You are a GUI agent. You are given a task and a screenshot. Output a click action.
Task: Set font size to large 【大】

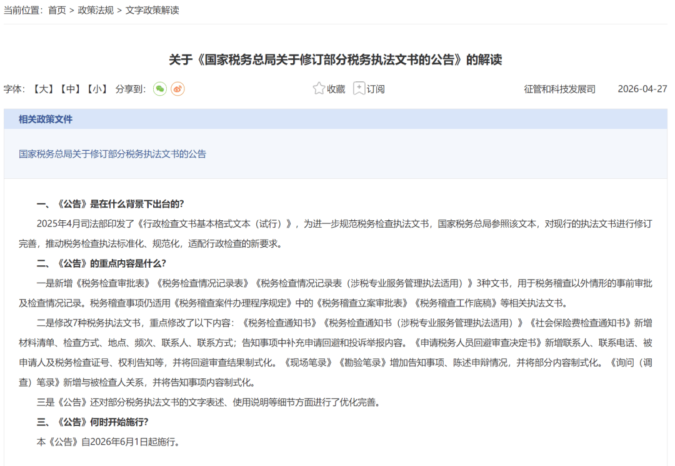[x=44, y=89]
